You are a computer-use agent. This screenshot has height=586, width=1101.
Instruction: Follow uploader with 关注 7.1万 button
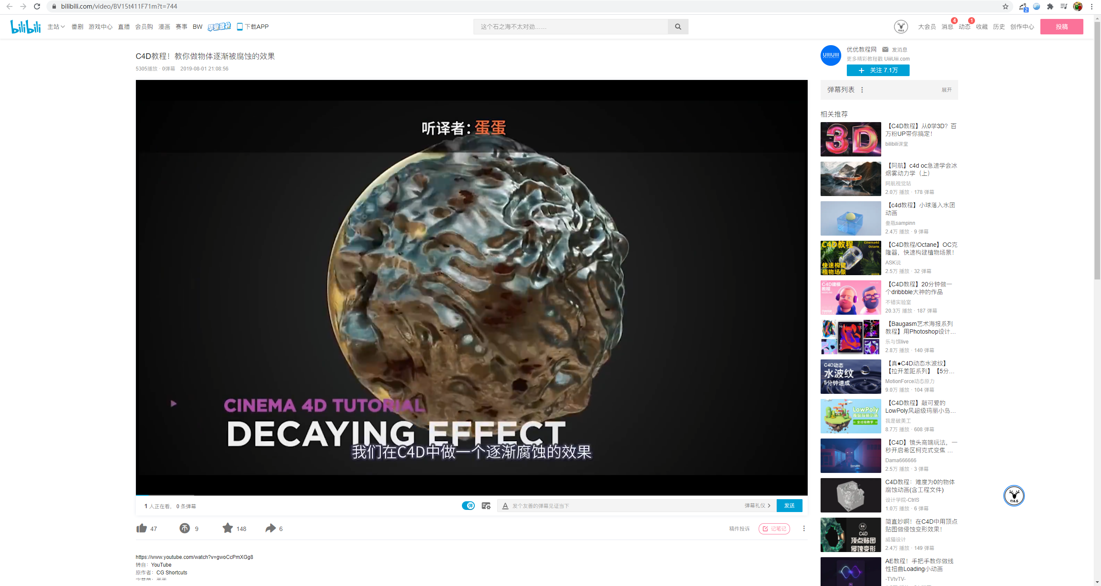878,70
